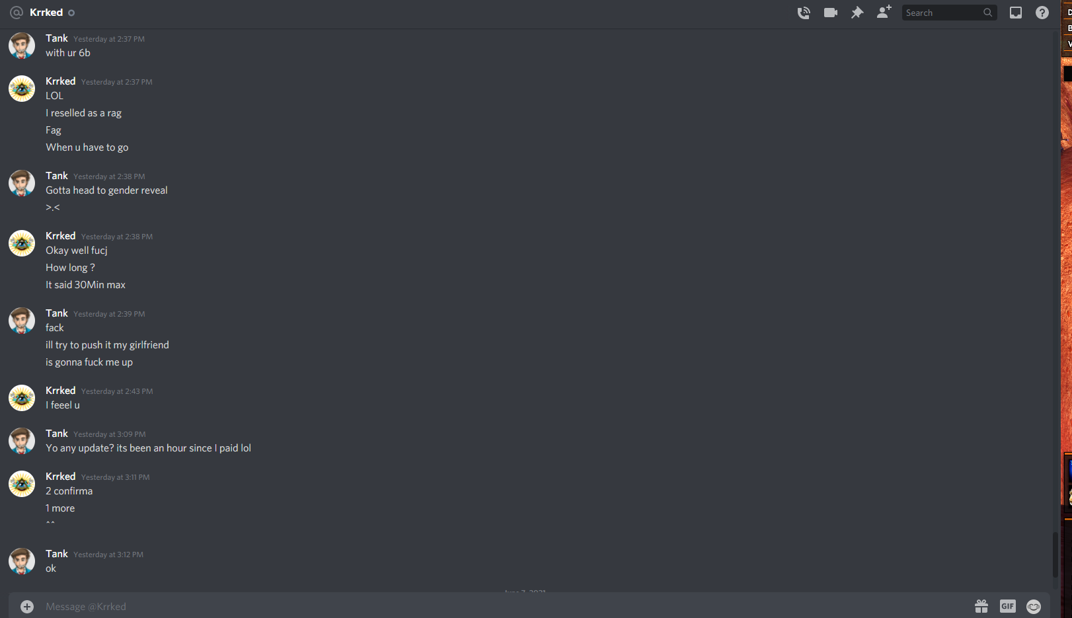Click the gift Nitro icon
The width and height of the screenshot is (1072, 618).
[981, 606]
